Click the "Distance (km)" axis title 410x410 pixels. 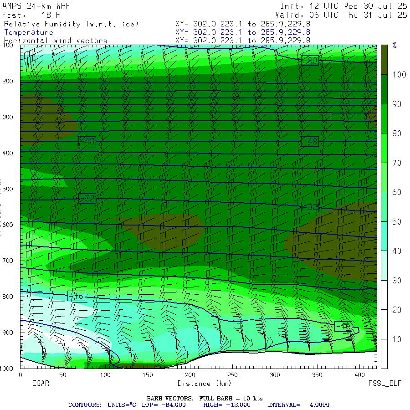[x=205, y=384]
